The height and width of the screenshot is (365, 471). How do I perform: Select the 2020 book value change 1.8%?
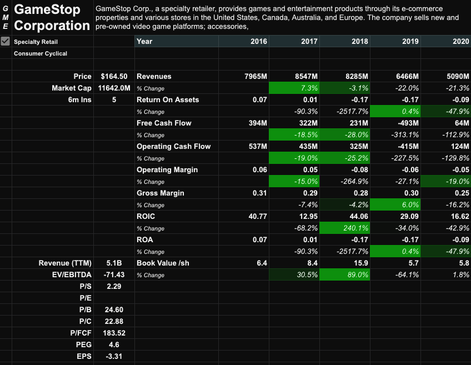click(x=446, y=274)
